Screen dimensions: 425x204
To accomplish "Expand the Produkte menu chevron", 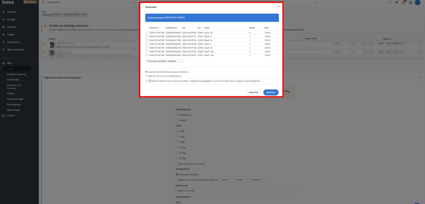I will click(x=33, y=27).
